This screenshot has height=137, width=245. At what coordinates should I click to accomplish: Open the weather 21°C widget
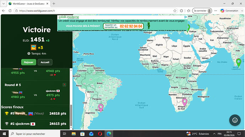coord(197,134)
